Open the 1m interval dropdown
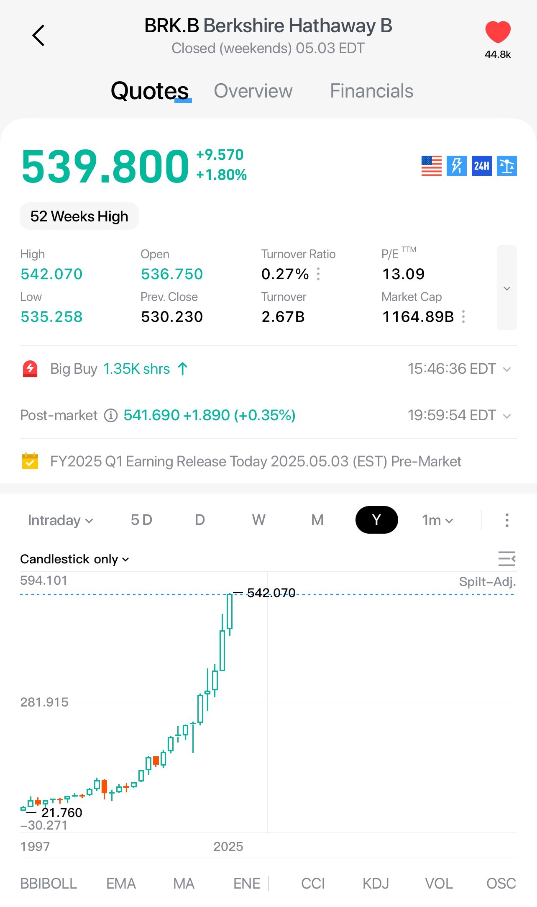 click(437, 520)
